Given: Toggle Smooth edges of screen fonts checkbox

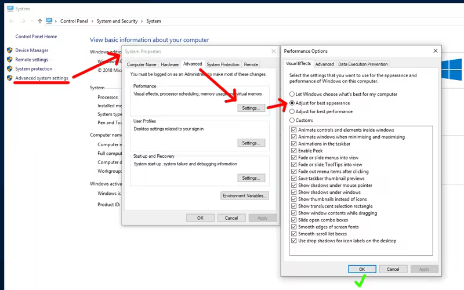Looking at the screenshot, I should pos(295,227).
